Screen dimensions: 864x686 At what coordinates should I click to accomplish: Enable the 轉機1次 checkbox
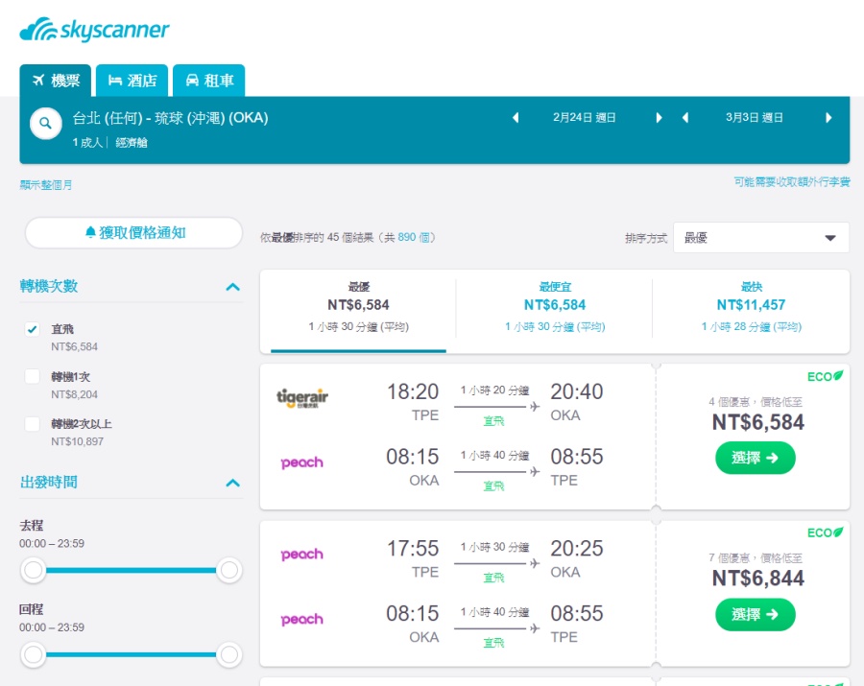pos(32,377)
